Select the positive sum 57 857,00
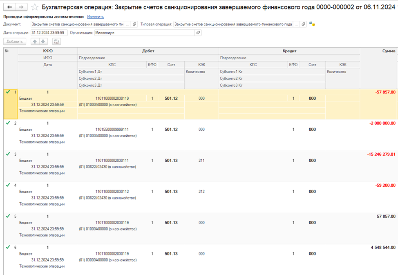Screen dimensions: 398x275 coord(386,216)
